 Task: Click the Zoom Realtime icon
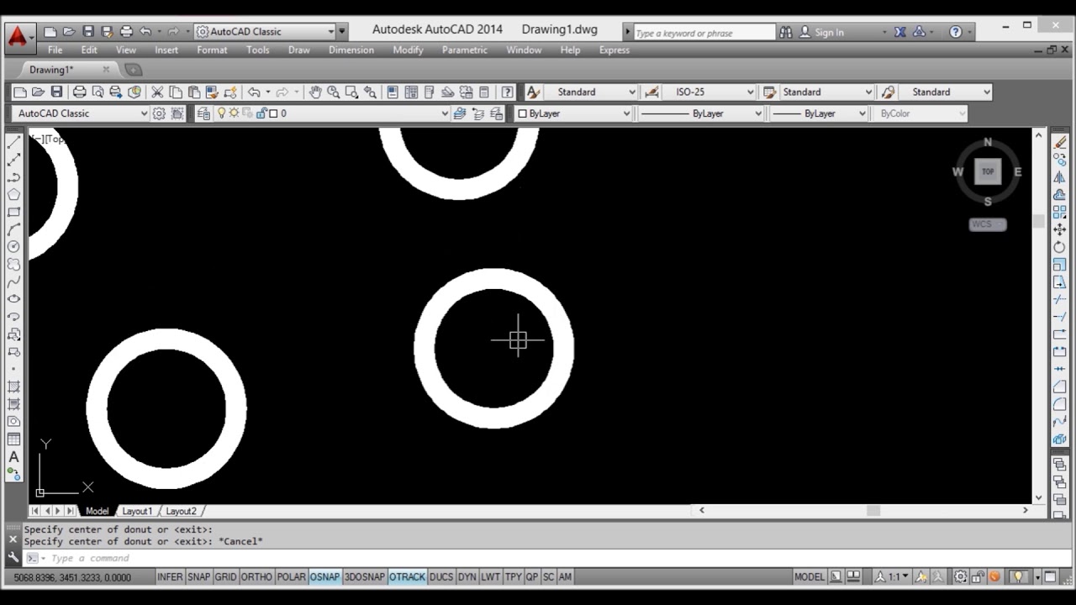point(334,92)
